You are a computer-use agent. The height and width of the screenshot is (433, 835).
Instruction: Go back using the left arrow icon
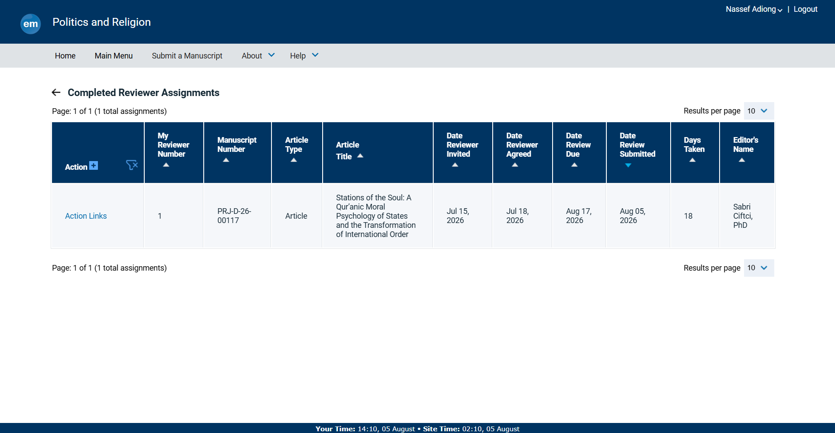[x=56, y=92]
